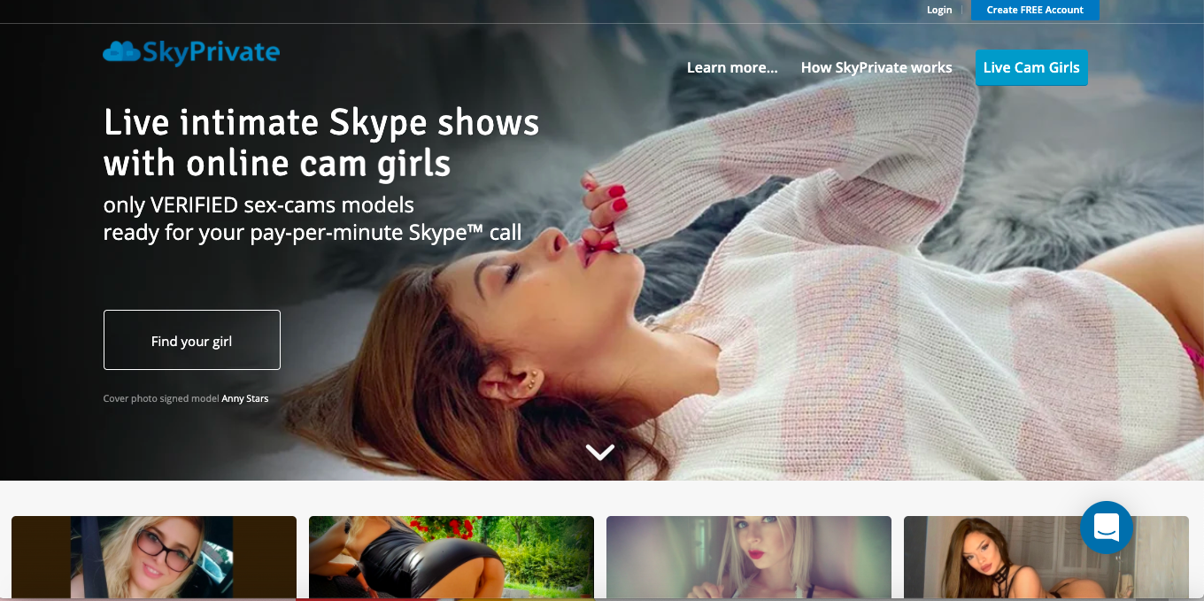Click 'Cover photo signed model' caption
Image resolution: width=1204 pixels, height=601 pixels.
click(x=161, y=398)
